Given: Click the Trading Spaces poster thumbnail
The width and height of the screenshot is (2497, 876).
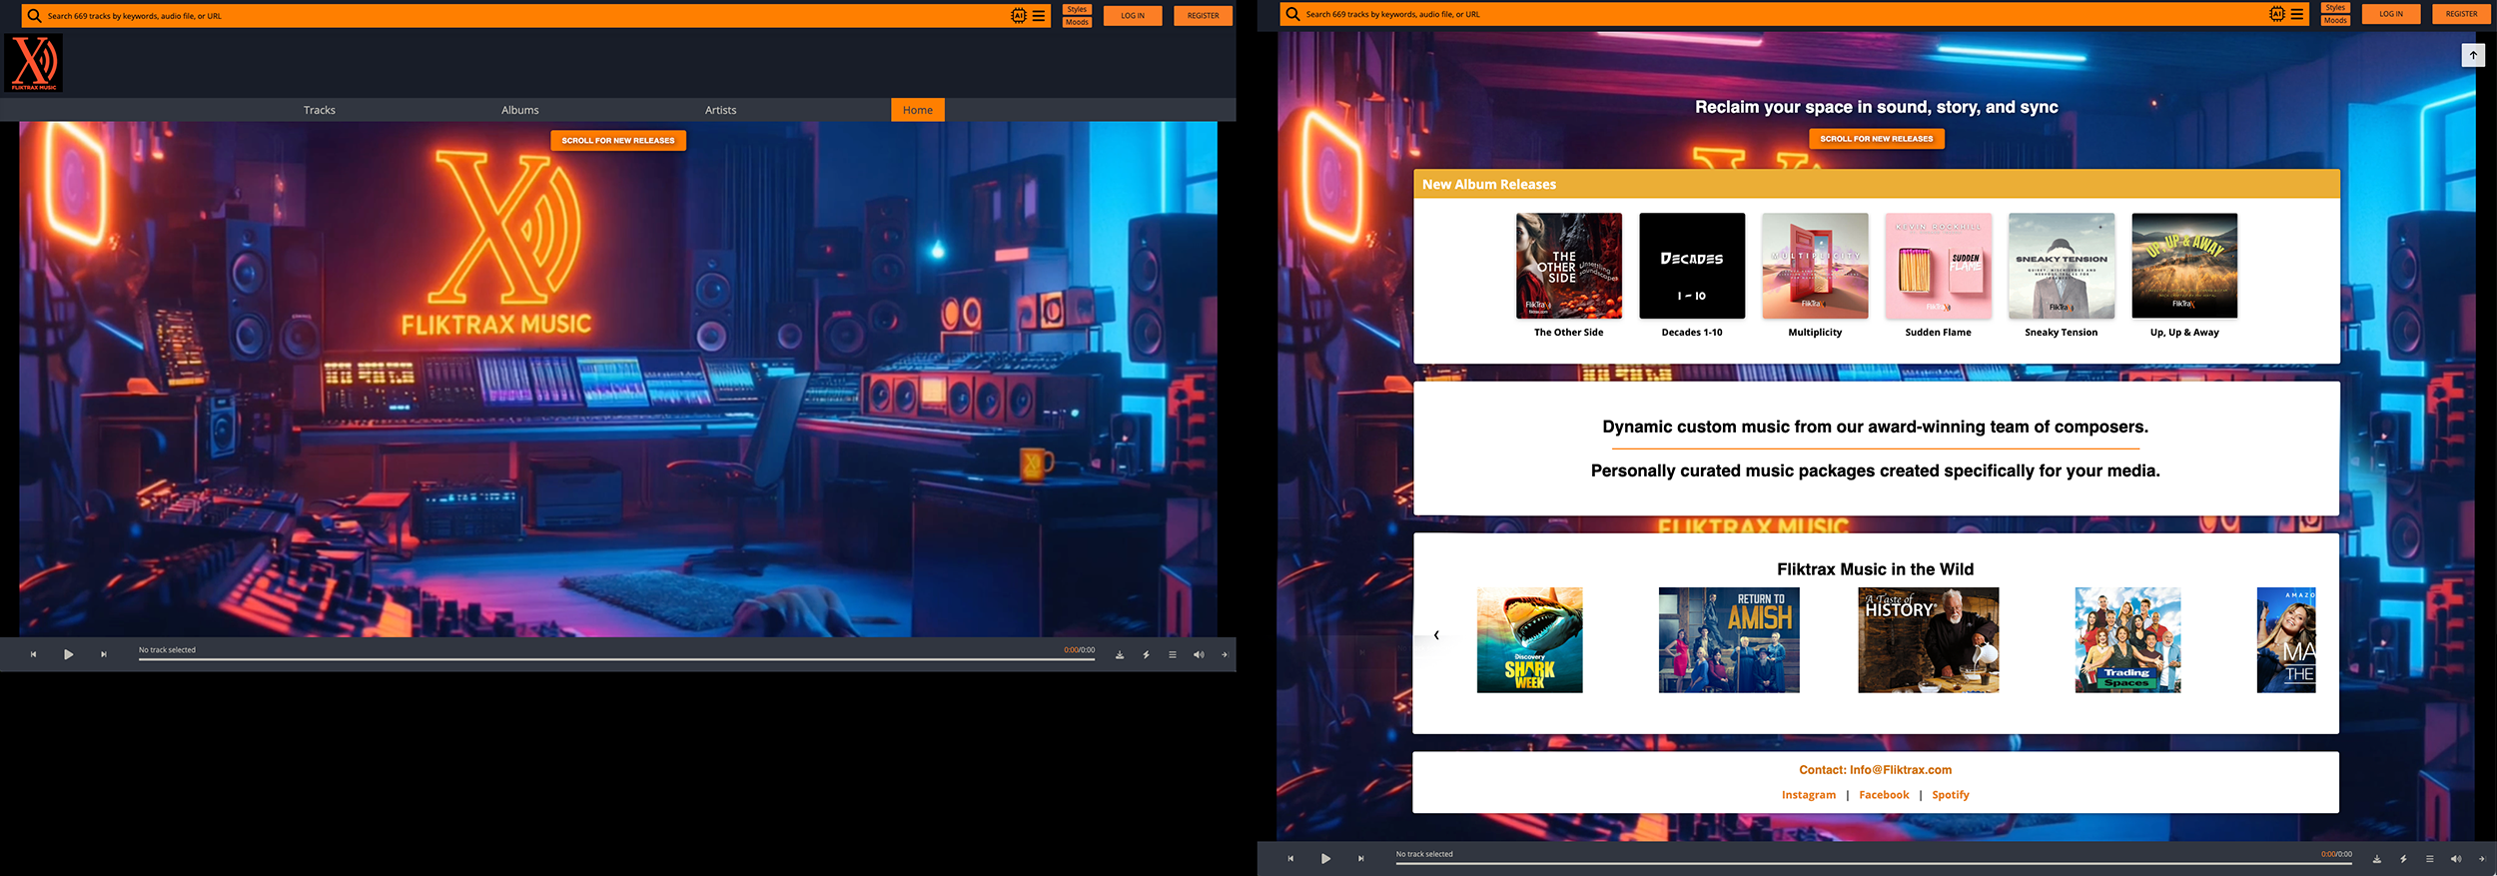Looking at the screenshot, I should 2127,640.
